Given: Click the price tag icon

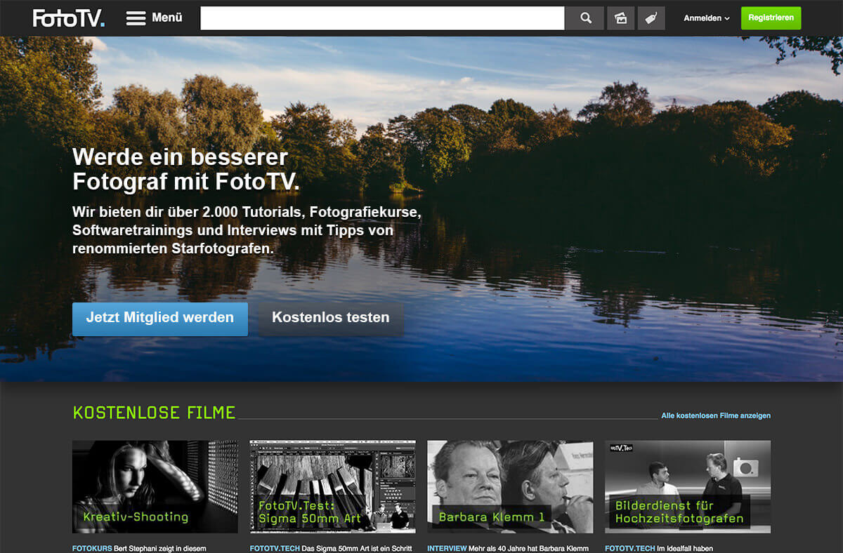Looking at the screenshot, I should click(x=651, y=18).
